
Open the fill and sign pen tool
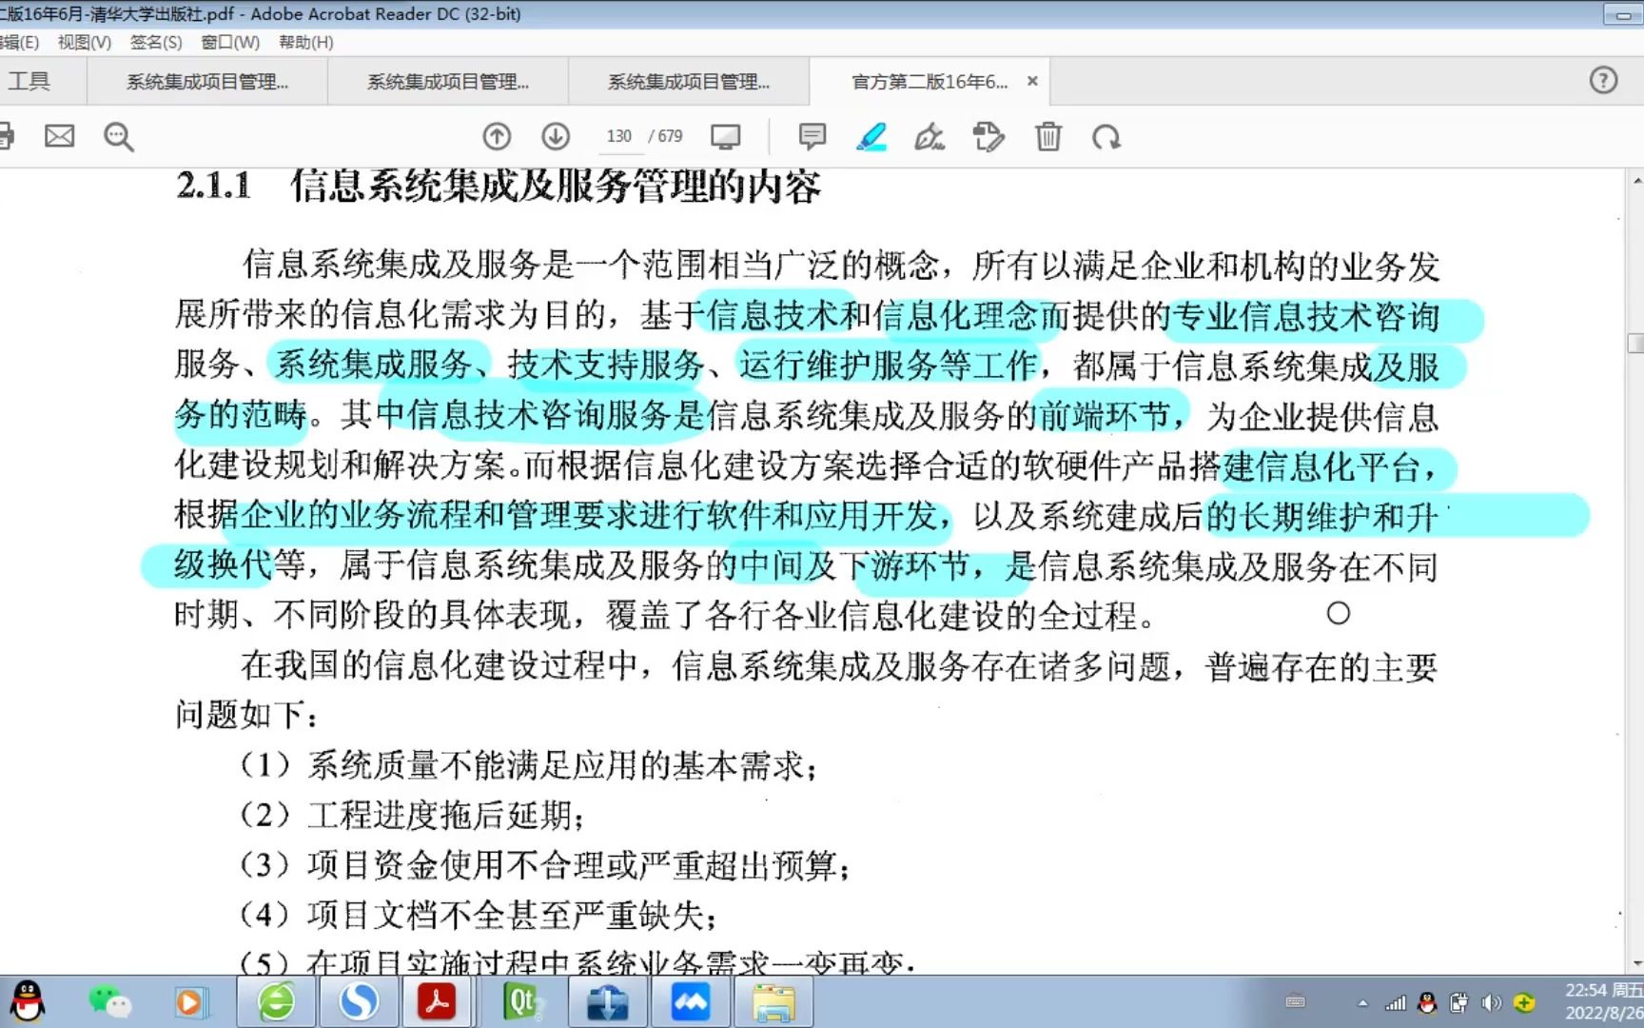point(930,137)
